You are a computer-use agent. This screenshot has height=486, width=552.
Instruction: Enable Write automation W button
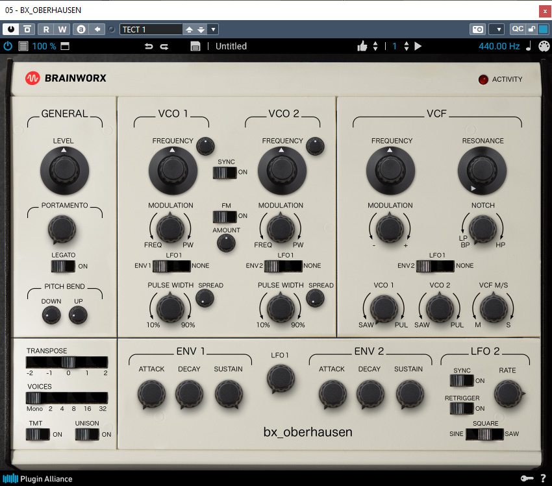(62, 29)
